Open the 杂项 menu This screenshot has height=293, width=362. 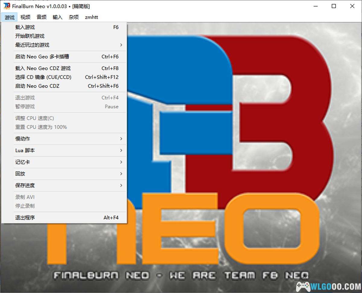click(x=74, y=17)
